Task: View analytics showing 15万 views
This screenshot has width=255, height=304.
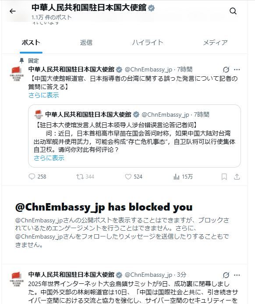Action: coord(176,177)
